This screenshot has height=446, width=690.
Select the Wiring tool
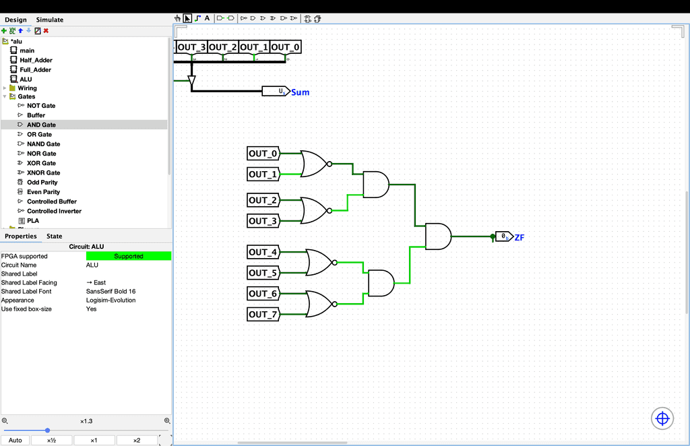pyautogui.click(x=197, y=18)
